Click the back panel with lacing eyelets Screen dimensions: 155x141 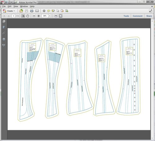(128, 76)
